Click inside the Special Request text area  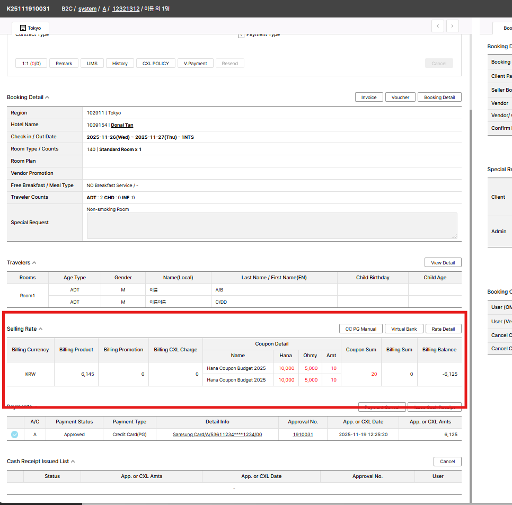(271, 226)
